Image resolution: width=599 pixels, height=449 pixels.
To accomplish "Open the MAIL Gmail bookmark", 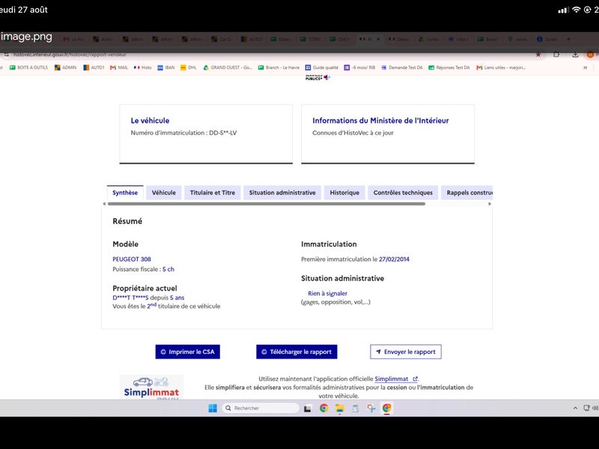I will [119, 67].
